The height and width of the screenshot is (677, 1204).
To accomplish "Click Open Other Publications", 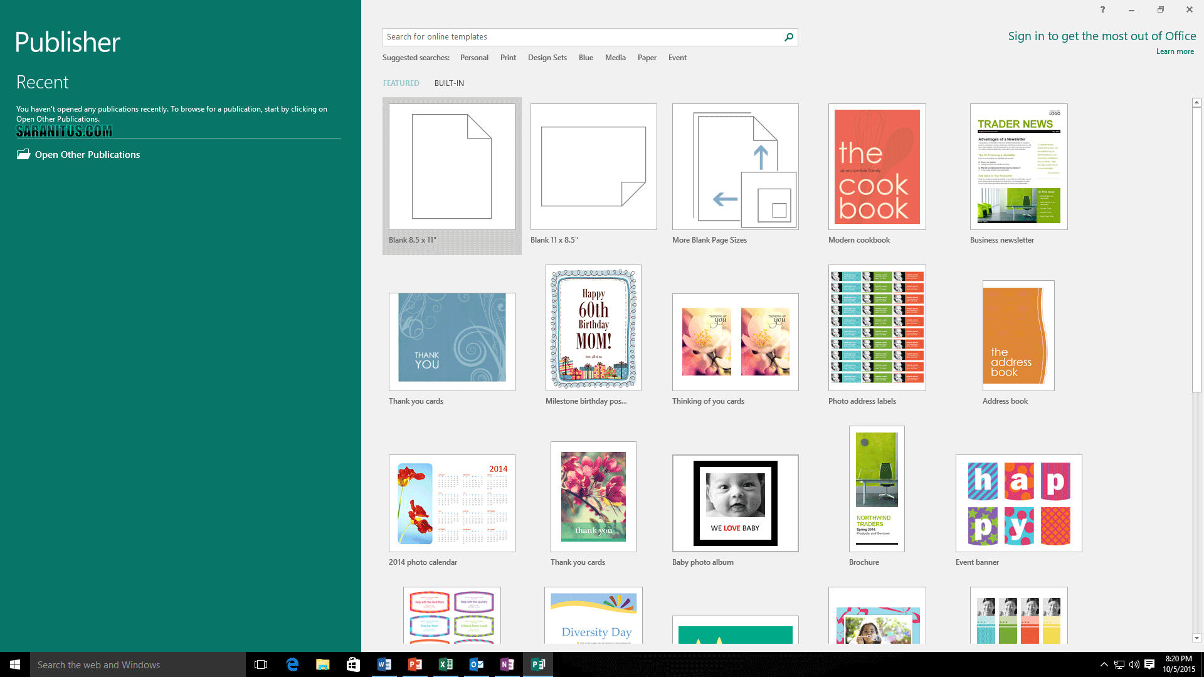I will 87,154.
